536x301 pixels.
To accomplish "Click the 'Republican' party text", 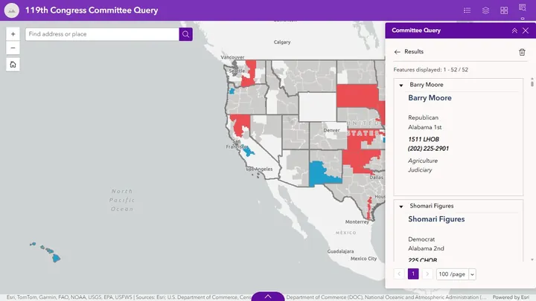I will click(x=423, y=117).
